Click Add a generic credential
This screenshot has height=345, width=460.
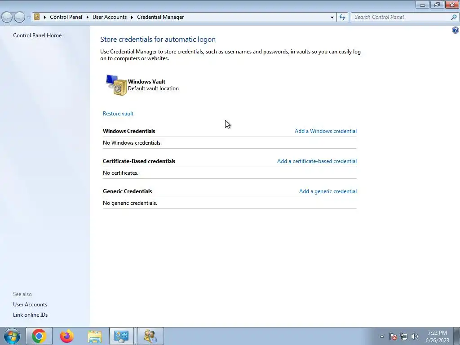click(328, 191)
